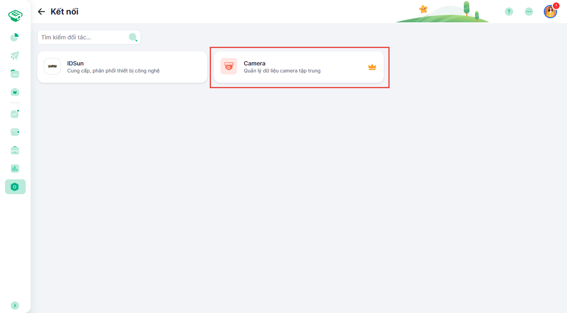The height and width of the screenshot is (313, 567).
Task: Open the user avatar profile menu
Action: pyautogui.click(x=550, y=12)
